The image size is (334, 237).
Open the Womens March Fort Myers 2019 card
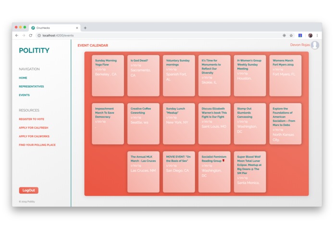pyautogui.click(x=285, y=76)
